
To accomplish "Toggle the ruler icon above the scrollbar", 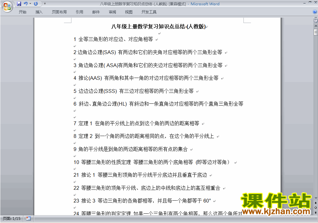I will tap(316, 21).
